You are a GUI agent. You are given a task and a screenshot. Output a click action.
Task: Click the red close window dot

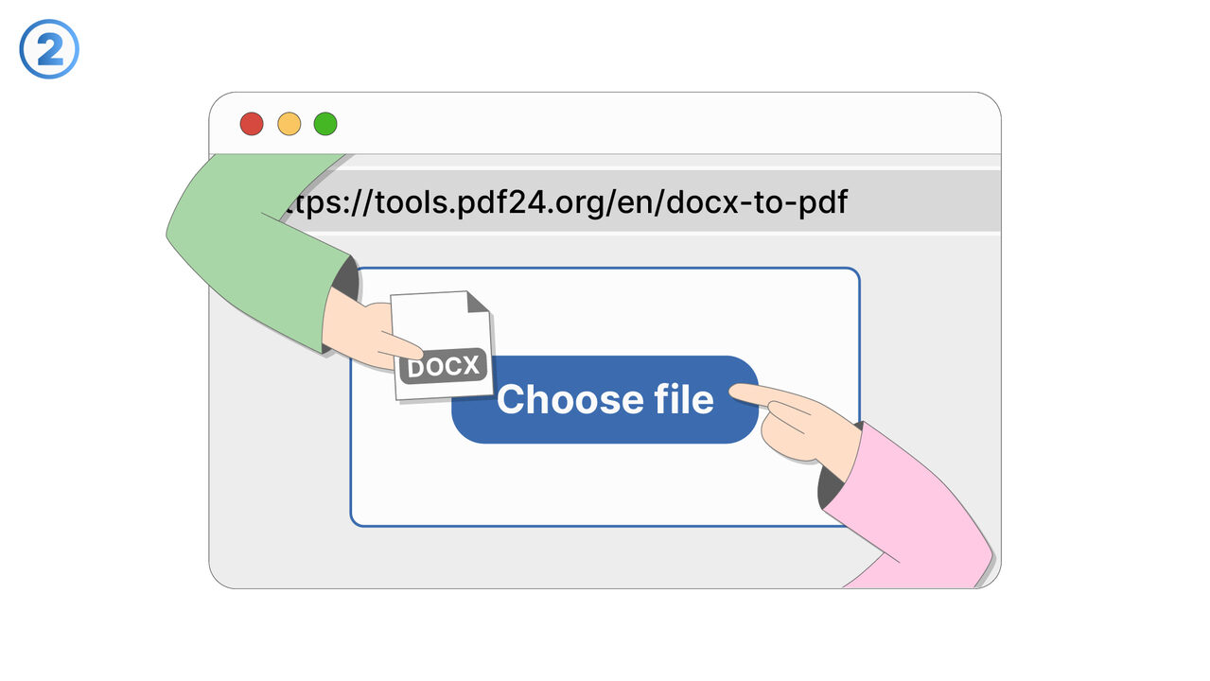click(251, 124)
